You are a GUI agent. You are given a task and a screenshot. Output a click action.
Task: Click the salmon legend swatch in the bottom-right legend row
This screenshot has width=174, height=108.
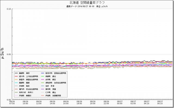tap(43, 96)
